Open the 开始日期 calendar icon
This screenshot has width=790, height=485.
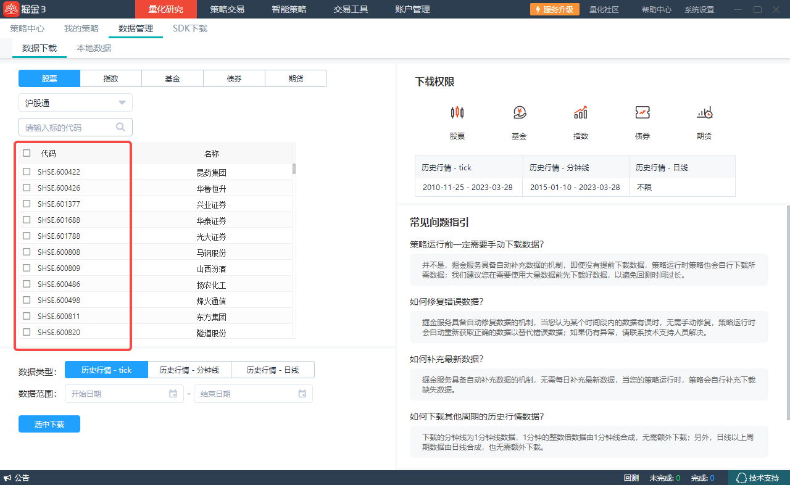173,394
